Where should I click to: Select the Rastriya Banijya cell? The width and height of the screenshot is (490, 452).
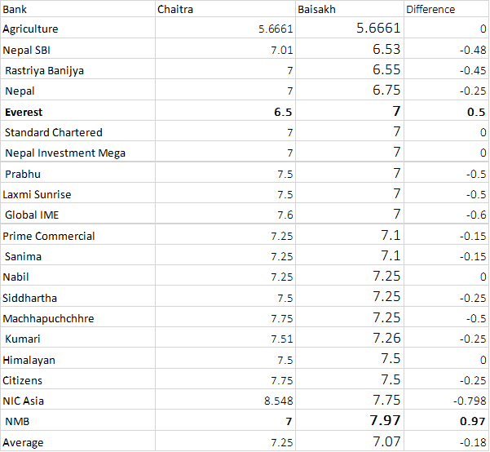(77, 70)
